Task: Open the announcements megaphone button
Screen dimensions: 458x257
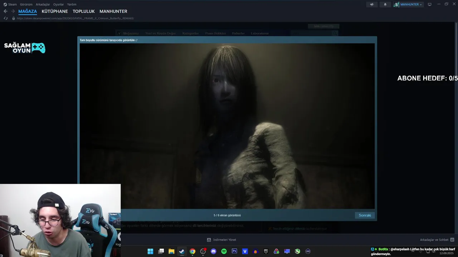Action: click(x=372, y=4)
